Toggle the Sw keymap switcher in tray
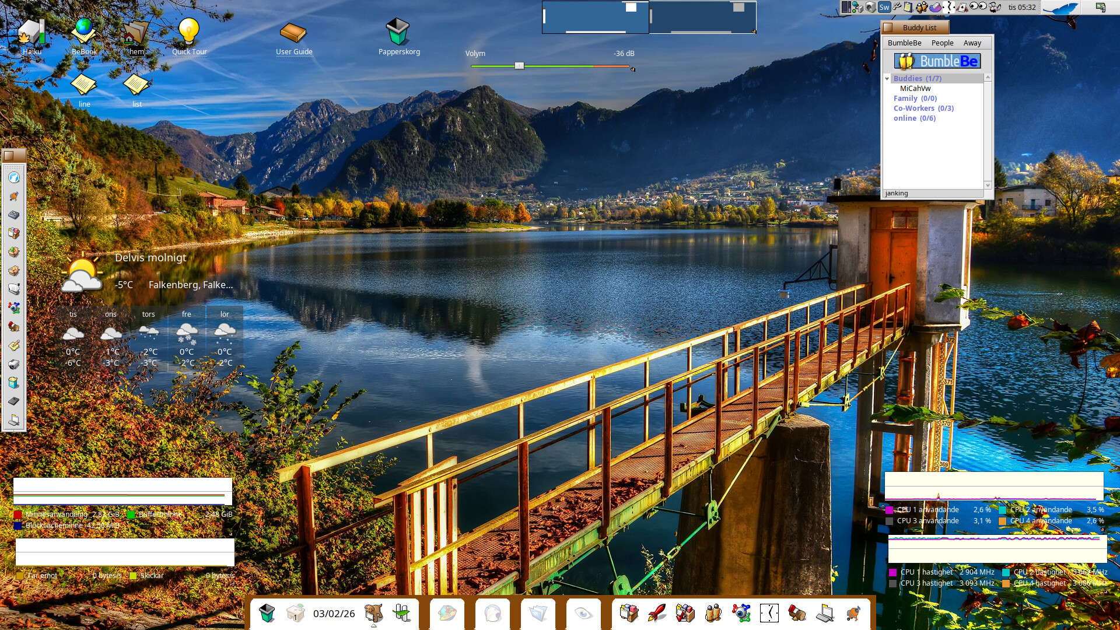This screenshot has width=1120, height=630. coord(884,7)
